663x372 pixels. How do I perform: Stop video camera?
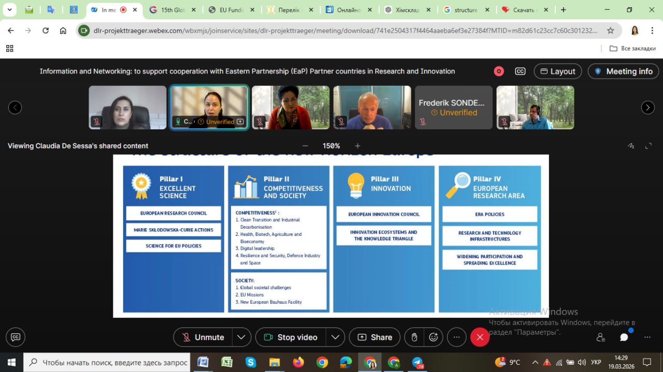point(291,337)
